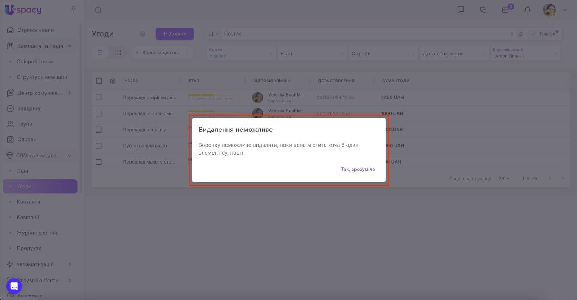Pin the sidebar with the pin icon
The width and height of the screenshot is (577, 300).
74,9
